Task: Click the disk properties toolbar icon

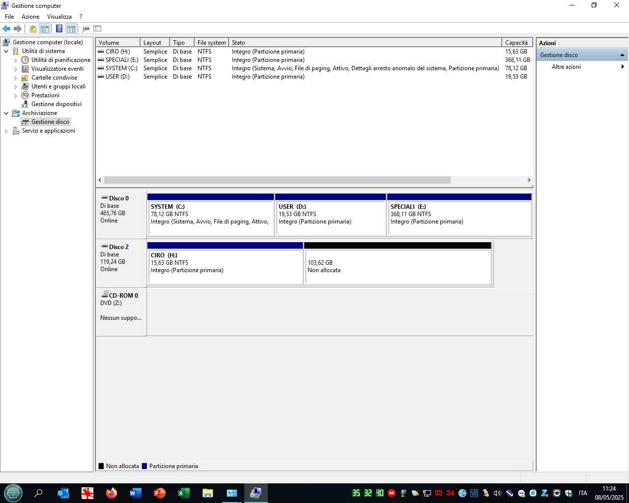Action: (x=86, y=28)
